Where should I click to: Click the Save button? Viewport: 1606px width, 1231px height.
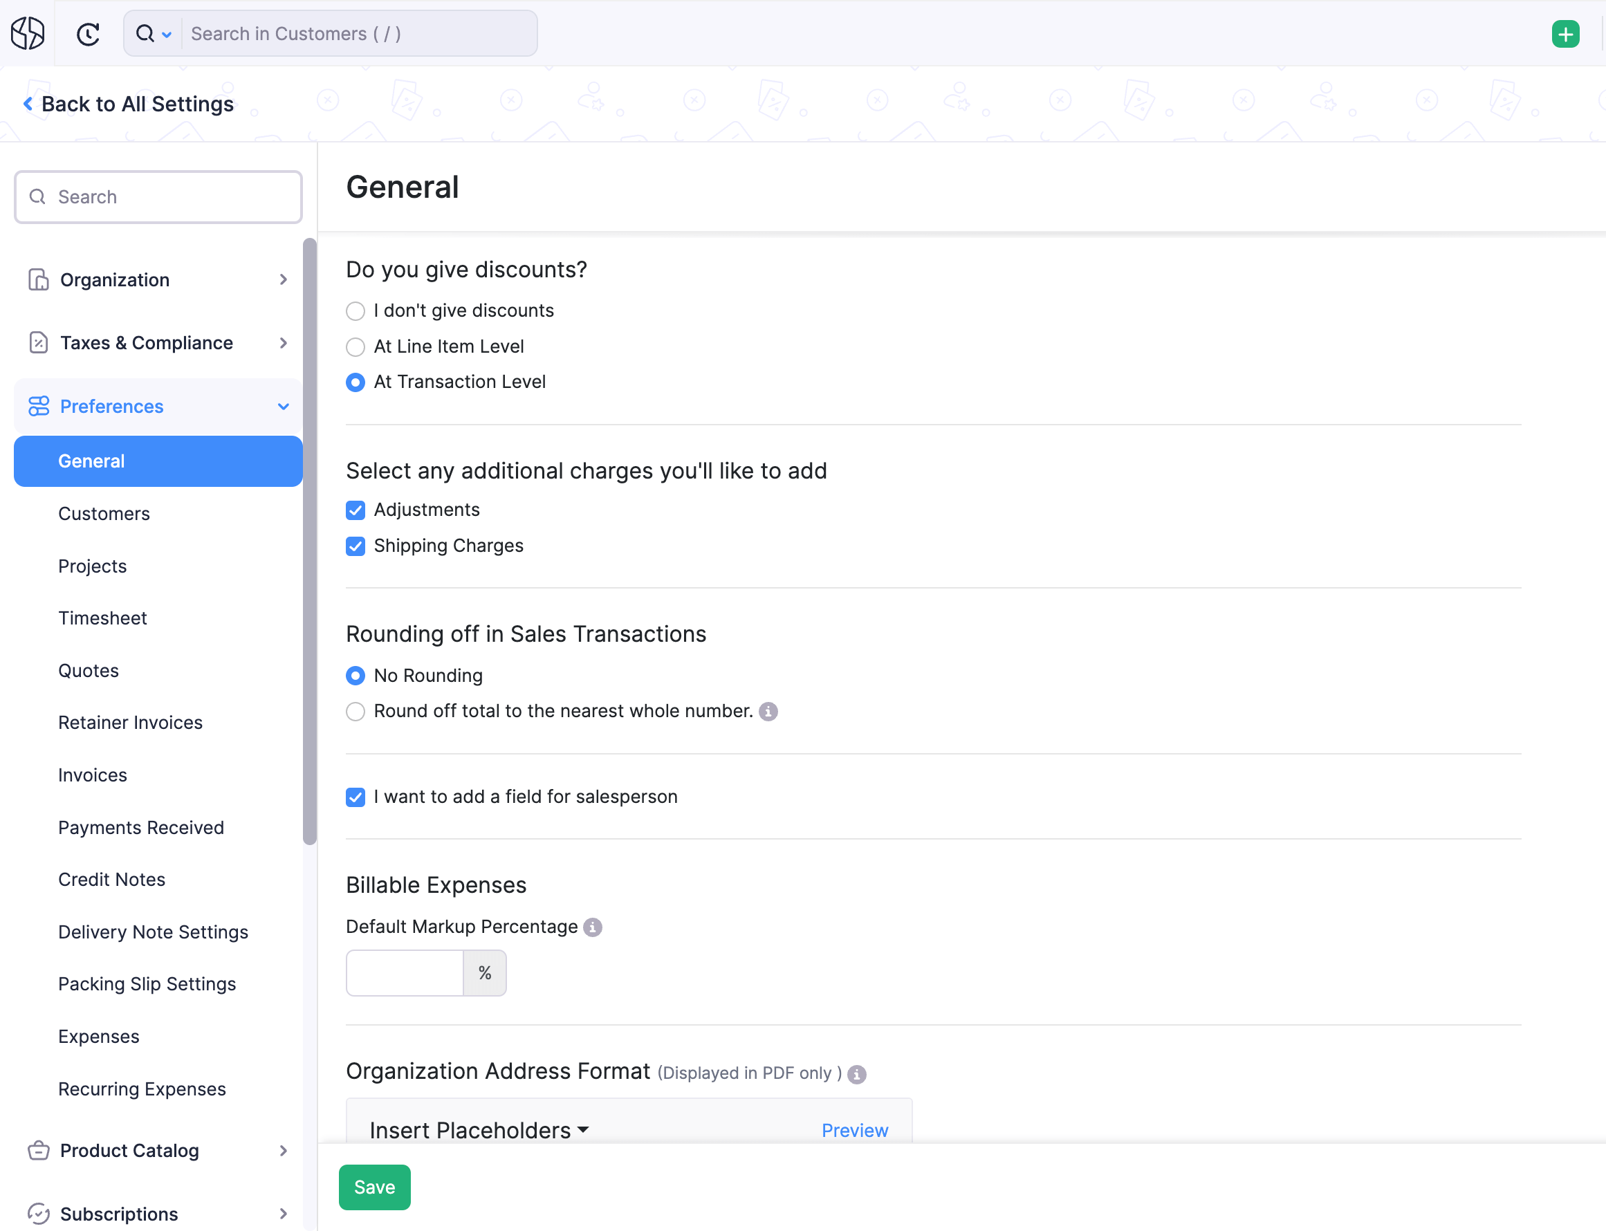click(375, 1187)
